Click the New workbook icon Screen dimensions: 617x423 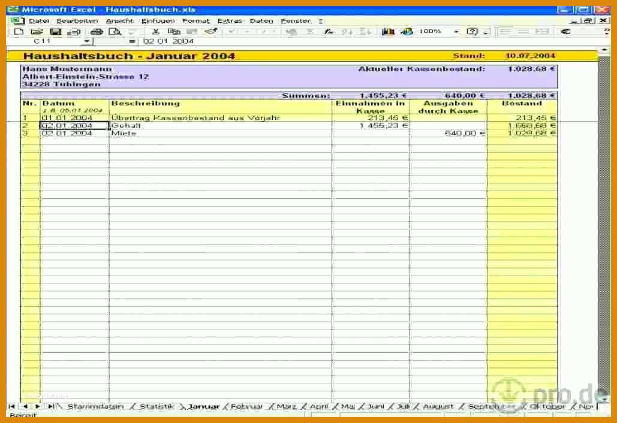click(x=19, y=32)
